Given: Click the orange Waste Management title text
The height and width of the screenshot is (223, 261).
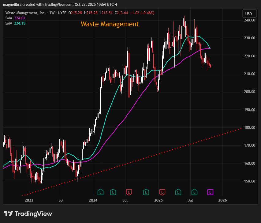Looking at the screenshot, I should [x=110, y=24].
